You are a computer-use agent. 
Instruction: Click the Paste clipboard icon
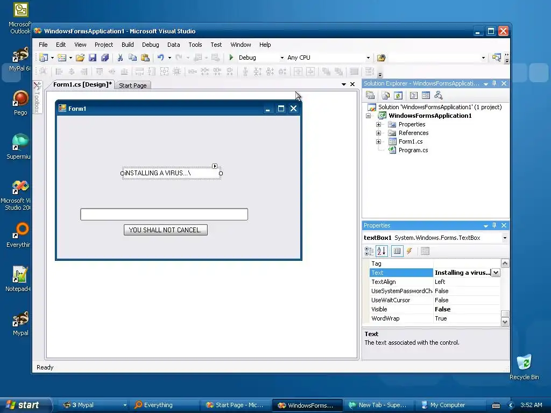click(x=145, y=58)
